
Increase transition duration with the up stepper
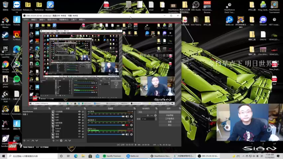point(156,118)
